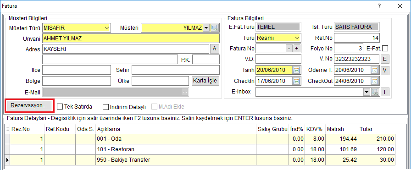
Task: Select the 101 - Restoran row
Action: [200, 149]
